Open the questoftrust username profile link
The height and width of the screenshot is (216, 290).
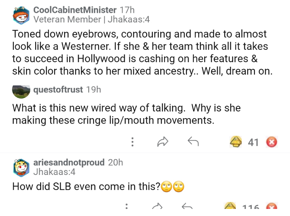click(58, 90)
